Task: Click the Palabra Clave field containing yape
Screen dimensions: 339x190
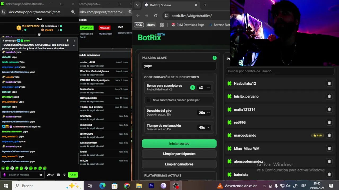Action: (179, 66)
